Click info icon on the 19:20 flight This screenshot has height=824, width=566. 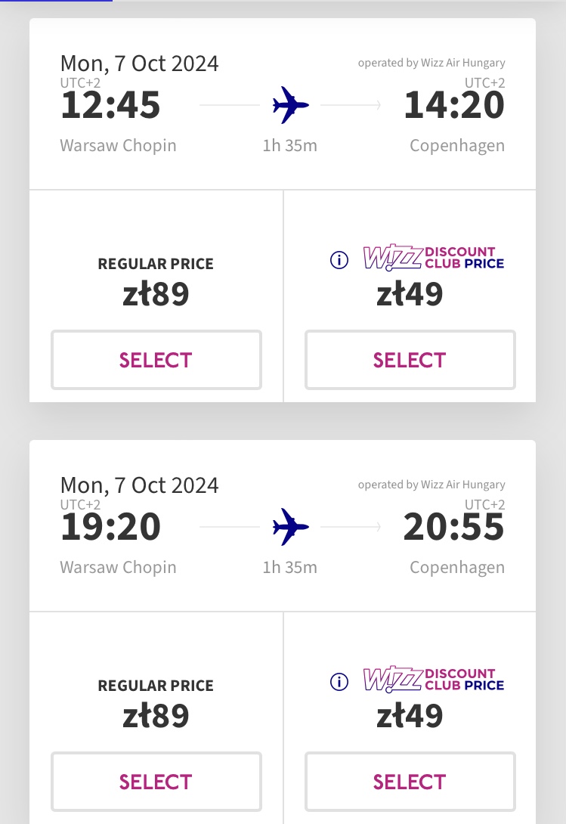point(339,682)
